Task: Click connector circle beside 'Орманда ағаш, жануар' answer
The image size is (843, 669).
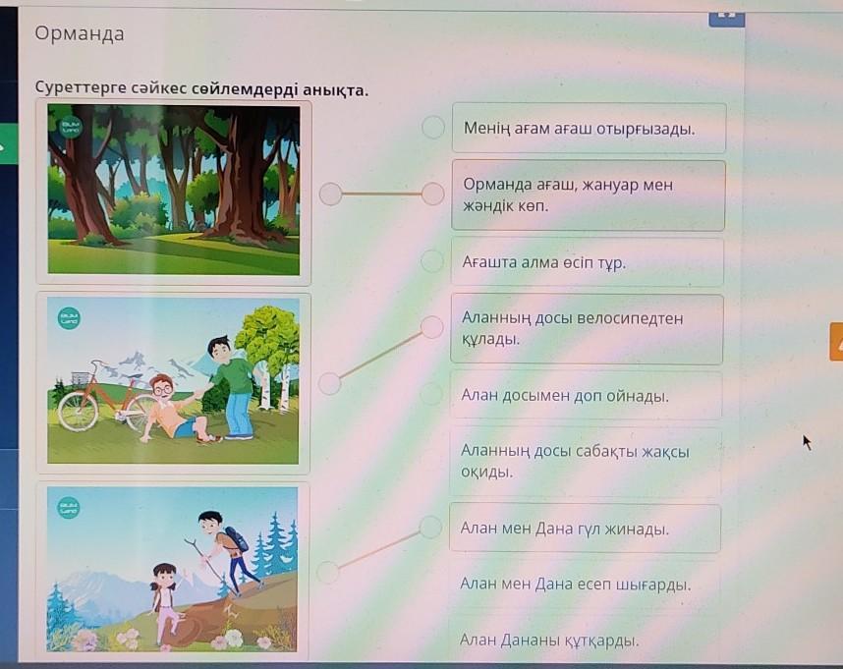Action: [432, 194]
